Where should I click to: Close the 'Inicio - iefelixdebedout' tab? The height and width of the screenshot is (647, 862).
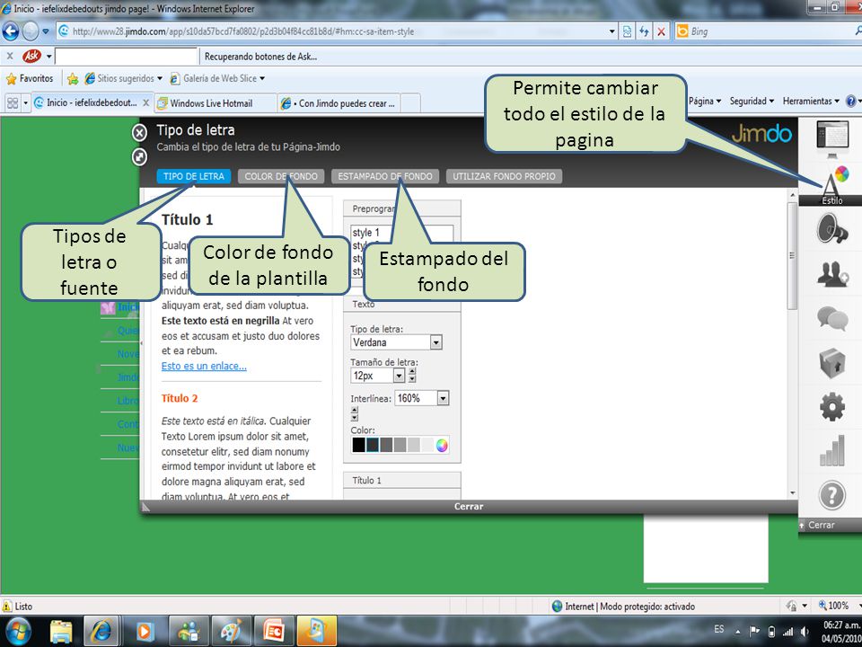coord(145,102)
